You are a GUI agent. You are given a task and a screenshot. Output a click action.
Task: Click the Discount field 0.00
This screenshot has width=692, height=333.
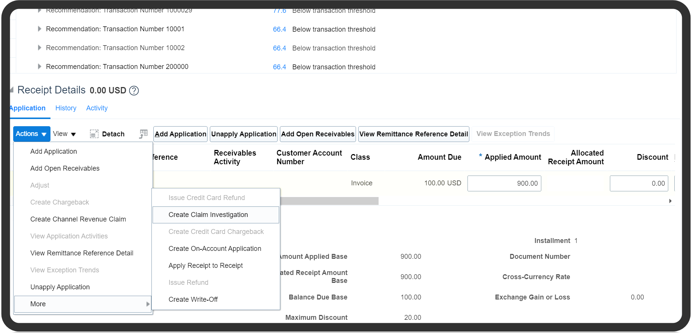[639, 183]
